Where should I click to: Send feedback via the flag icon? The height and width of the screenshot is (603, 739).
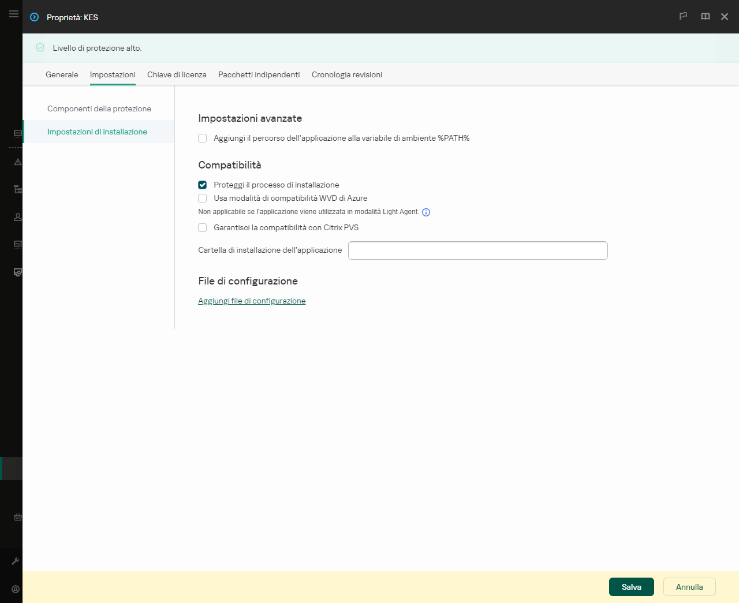coord(683,16)
